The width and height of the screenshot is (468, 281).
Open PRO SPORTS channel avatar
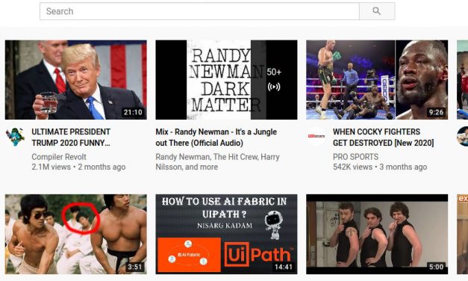pos(316,136)
